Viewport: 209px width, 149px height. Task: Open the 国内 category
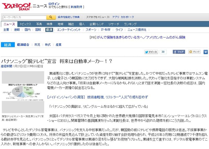point(28,30)
